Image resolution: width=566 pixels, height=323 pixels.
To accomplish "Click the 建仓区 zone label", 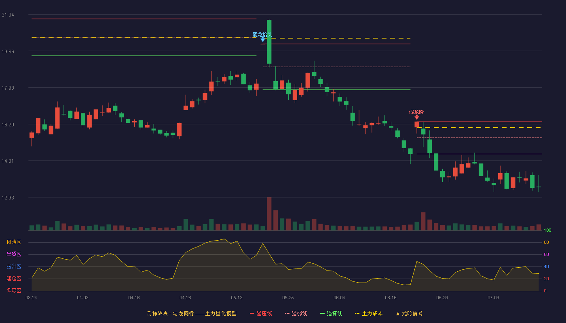I will click(x=14, y=279).
